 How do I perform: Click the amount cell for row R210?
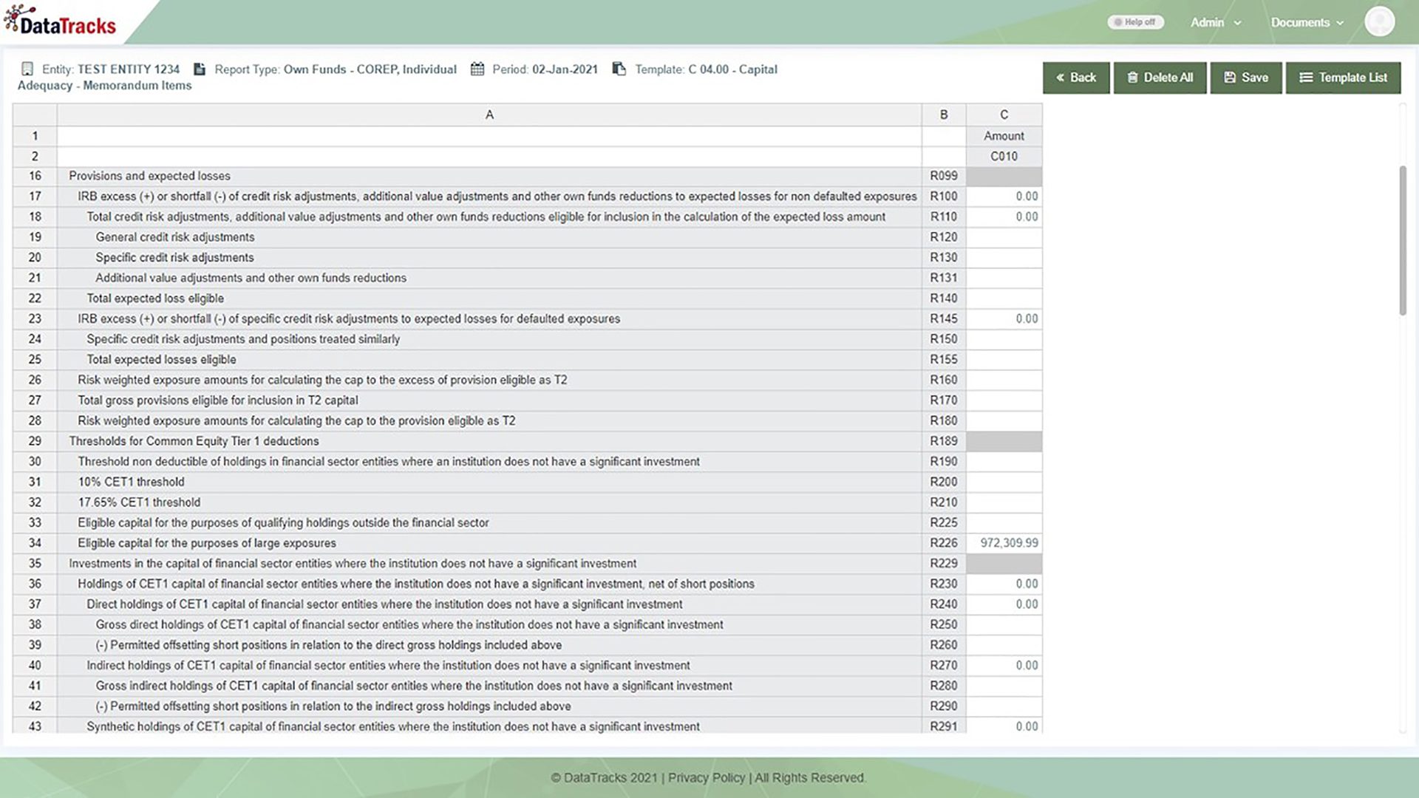coord(1004,502)
